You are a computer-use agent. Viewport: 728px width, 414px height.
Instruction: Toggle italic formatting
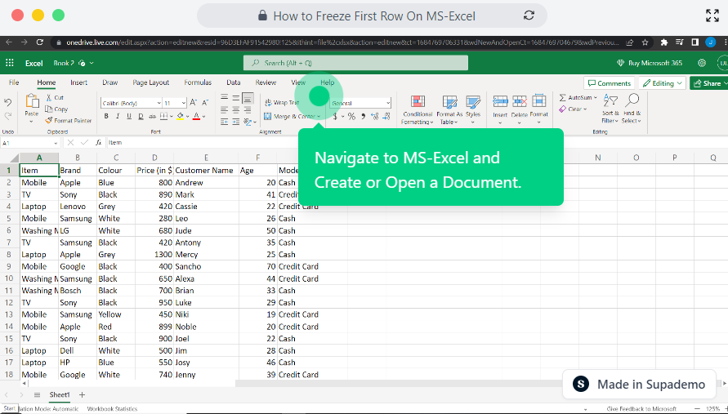118,116
